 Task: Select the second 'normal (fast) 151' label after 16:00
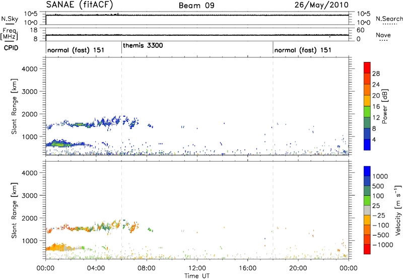point(303,50)
